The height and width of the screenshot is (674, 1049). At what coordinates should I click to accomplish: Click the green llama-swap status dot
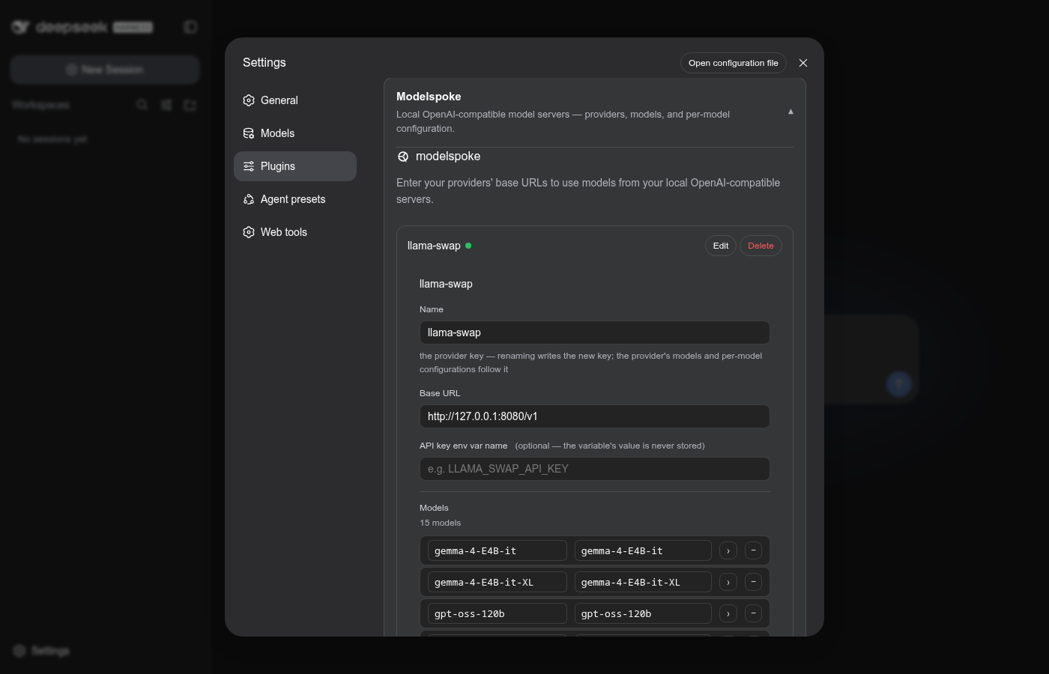click(468, 246)
